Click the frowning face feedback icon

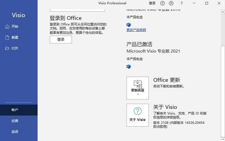point(171,3)
